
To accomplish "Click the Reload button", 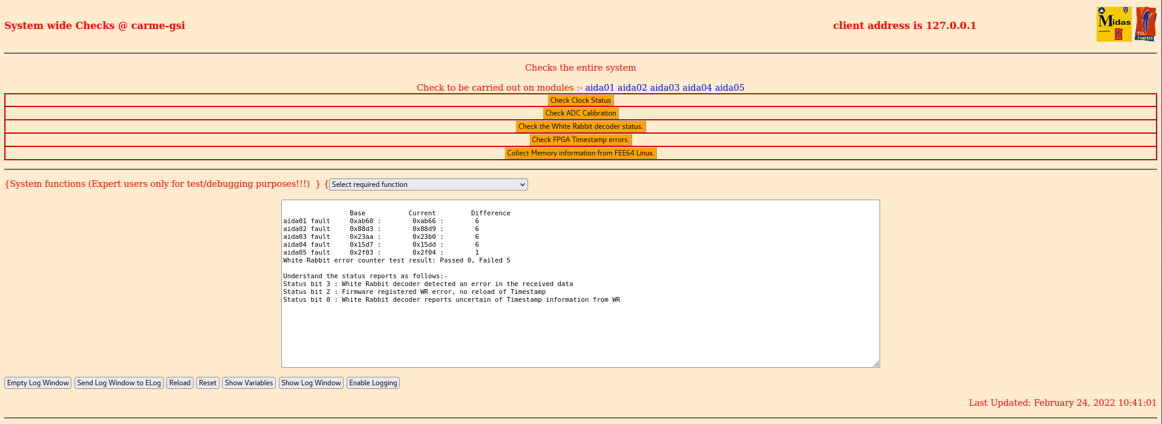I will [x=180, y=383].
